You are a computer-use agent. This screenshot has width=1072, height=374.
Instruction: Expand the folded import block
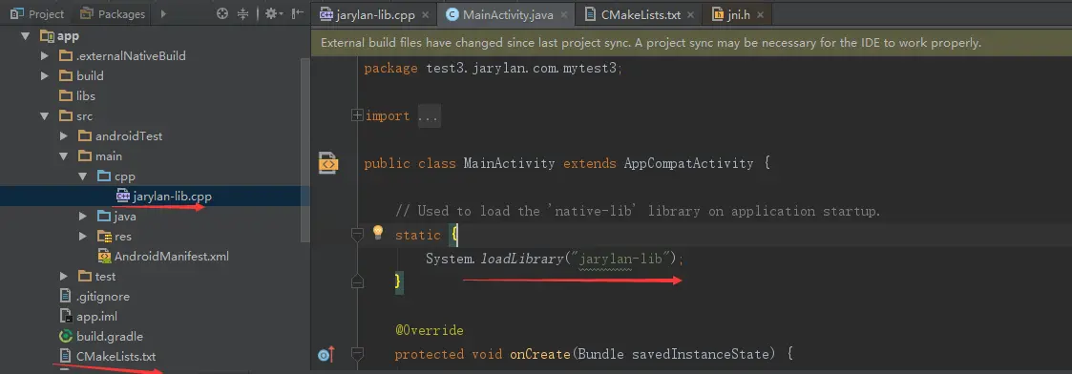coord(356,115)
